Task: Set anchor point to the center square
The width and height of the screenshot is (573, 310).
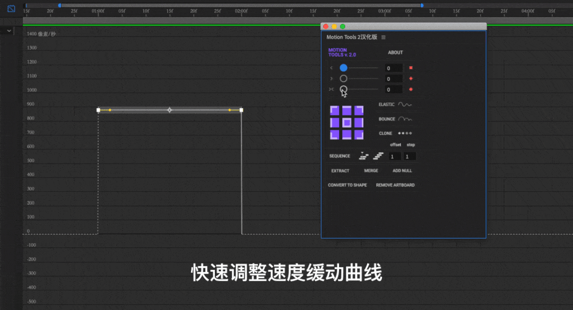Action: coord(347,122)
